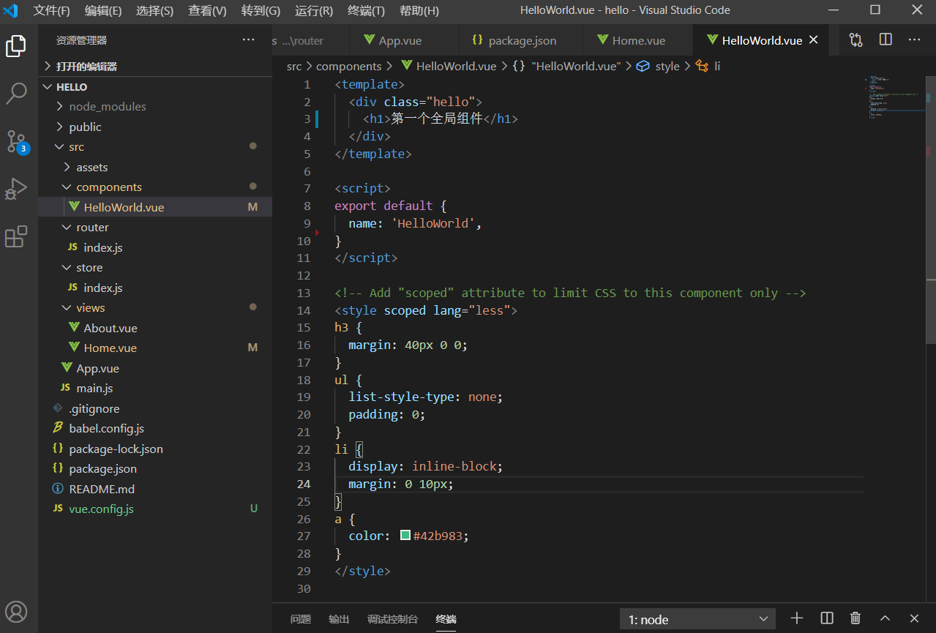The image size is (936, 633).
Task: Switch to the App.vue editor tab
Action: click(x=405, y=40)
